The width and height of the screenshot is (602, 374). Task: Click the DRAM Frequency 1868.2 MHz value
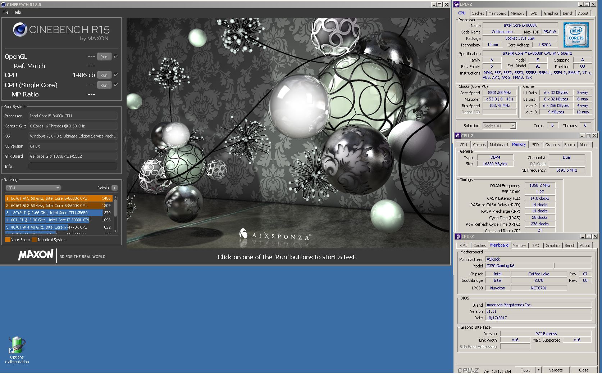coord(539,185)
